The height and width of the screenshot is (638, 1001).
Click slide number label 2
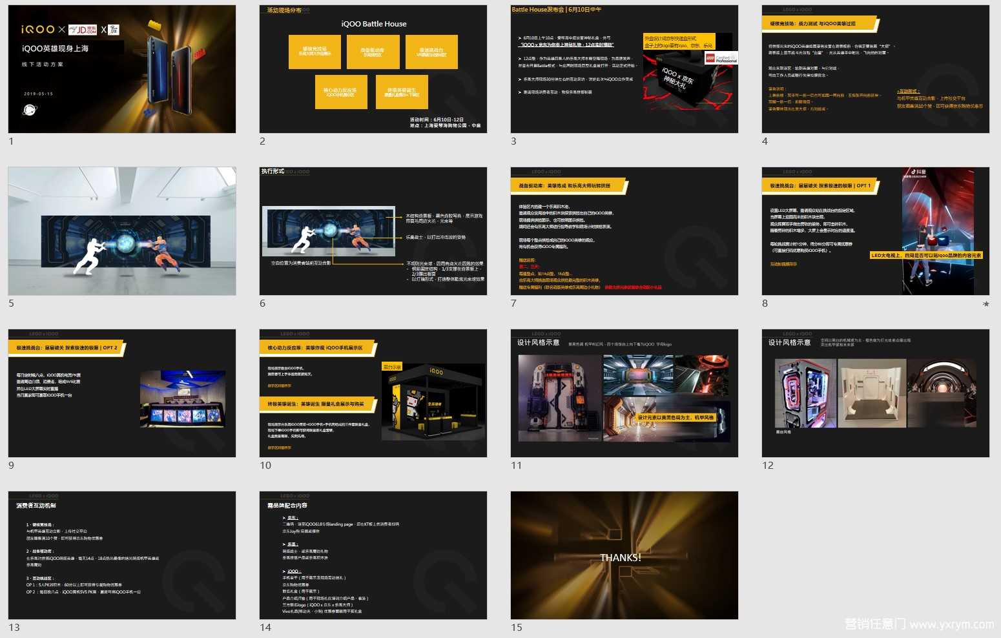point(262,141)
